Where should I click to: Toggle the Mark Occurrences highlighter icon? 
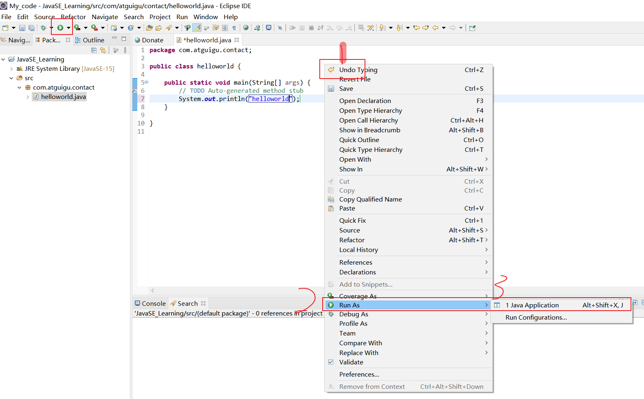[197, 28]
